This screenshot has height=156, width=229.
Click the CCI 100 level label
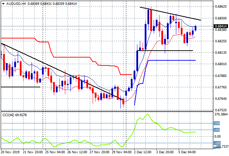217,130
